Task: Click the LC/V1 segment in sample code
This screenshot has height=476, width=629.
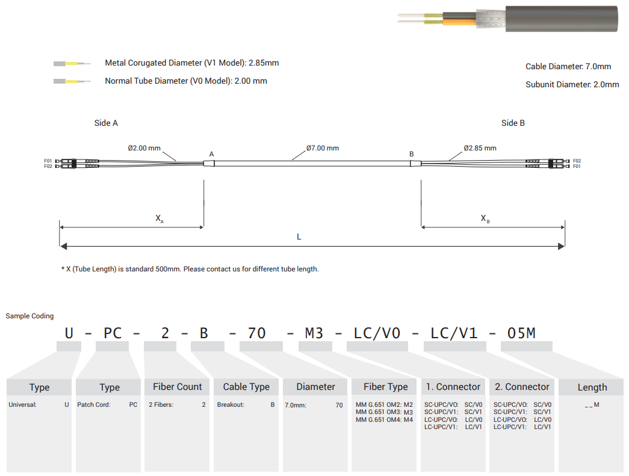Action: (x=453, y=333)
